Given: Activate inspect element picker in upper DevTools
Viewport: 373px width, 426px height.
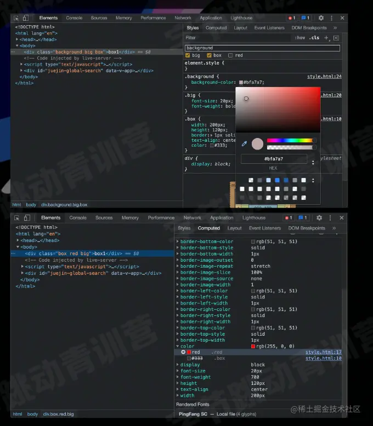Looking at the screenshot, I should tap(16, 18).
